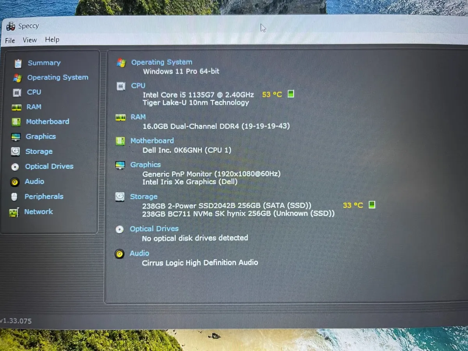Select Summary in the sidebar
Screen dimensions: 468x351
tap(44, 63)
